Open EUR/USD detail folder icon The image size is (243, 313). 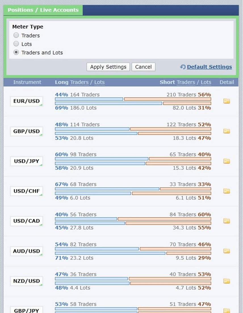(x=227, y=101)
